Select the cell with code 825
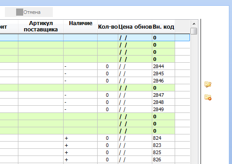Image resolution: width=232 pixels, height=164 pixels. (x=163, y=152)
